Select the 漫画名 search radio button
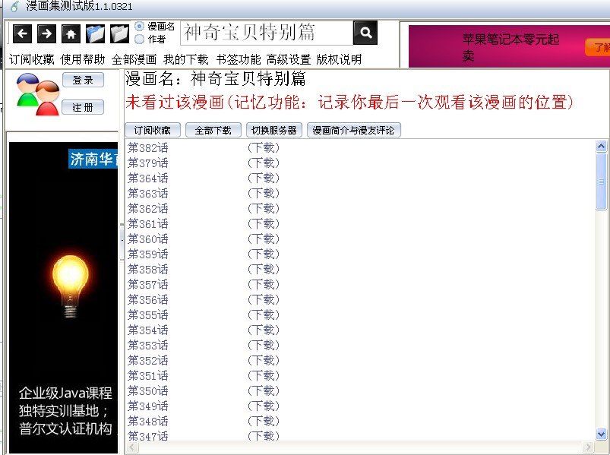610x455 pixels. click(137, 27)
